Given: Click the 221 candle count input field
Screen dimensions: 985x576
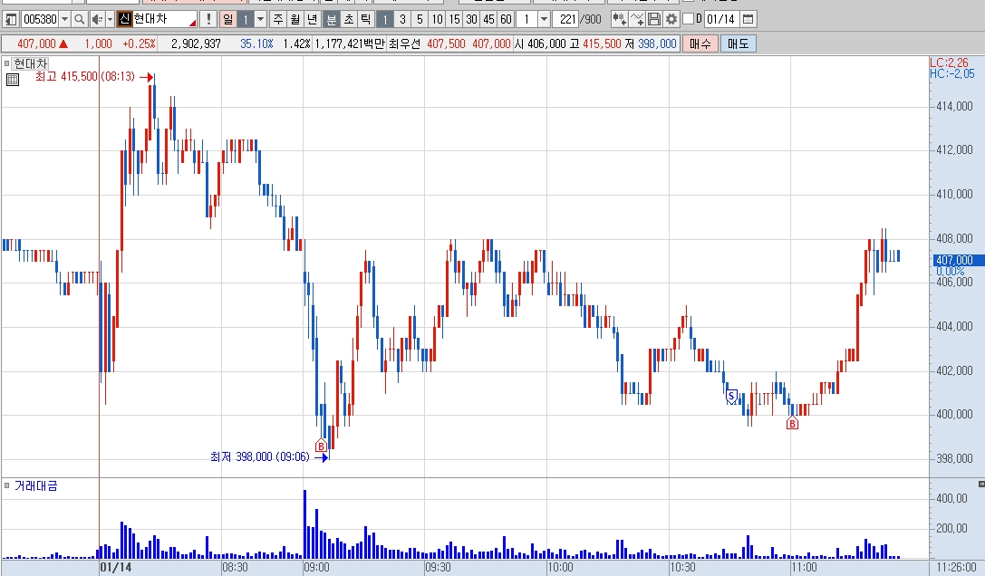Looking at the screenshot, I should point(565,20).
